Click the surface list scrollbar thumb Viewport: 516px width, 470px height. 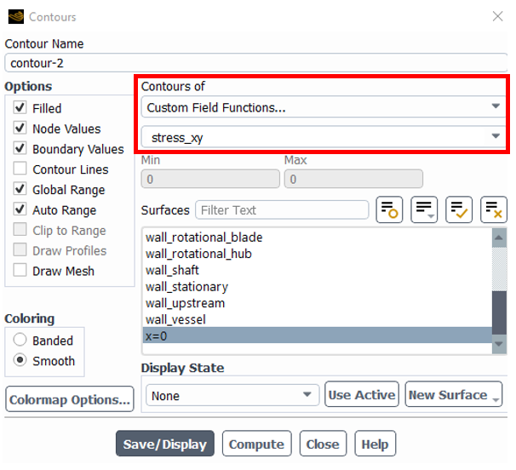pyautogui.click(x=499, y=312)
